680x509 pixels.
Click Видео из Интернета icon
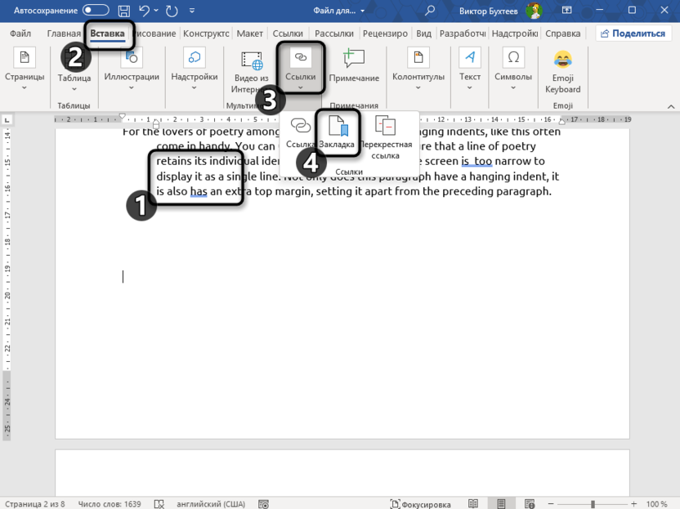pos(251,71)
